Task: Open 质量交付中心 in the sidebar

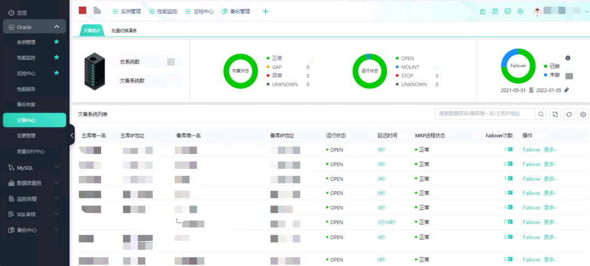Action: tap(31, 151)
